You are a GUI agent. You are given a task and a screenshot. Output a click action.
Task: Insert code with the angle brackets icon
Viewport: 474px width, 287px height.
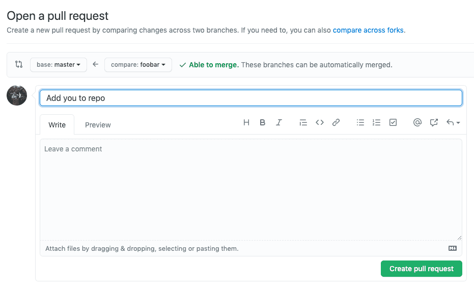320,122
